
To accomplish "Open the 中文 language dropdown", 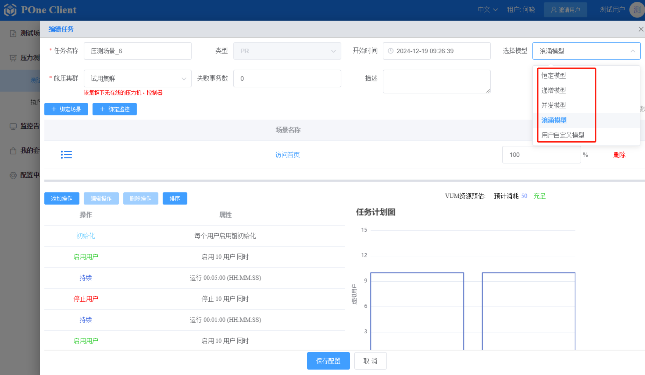I will tap(487, 10).
